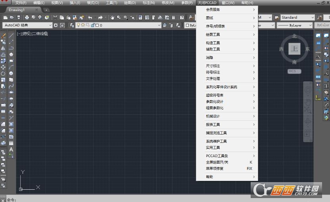330x202 pixels.
Task: Open the ByLayer lineweight dropdown
Action: [294, 25]
